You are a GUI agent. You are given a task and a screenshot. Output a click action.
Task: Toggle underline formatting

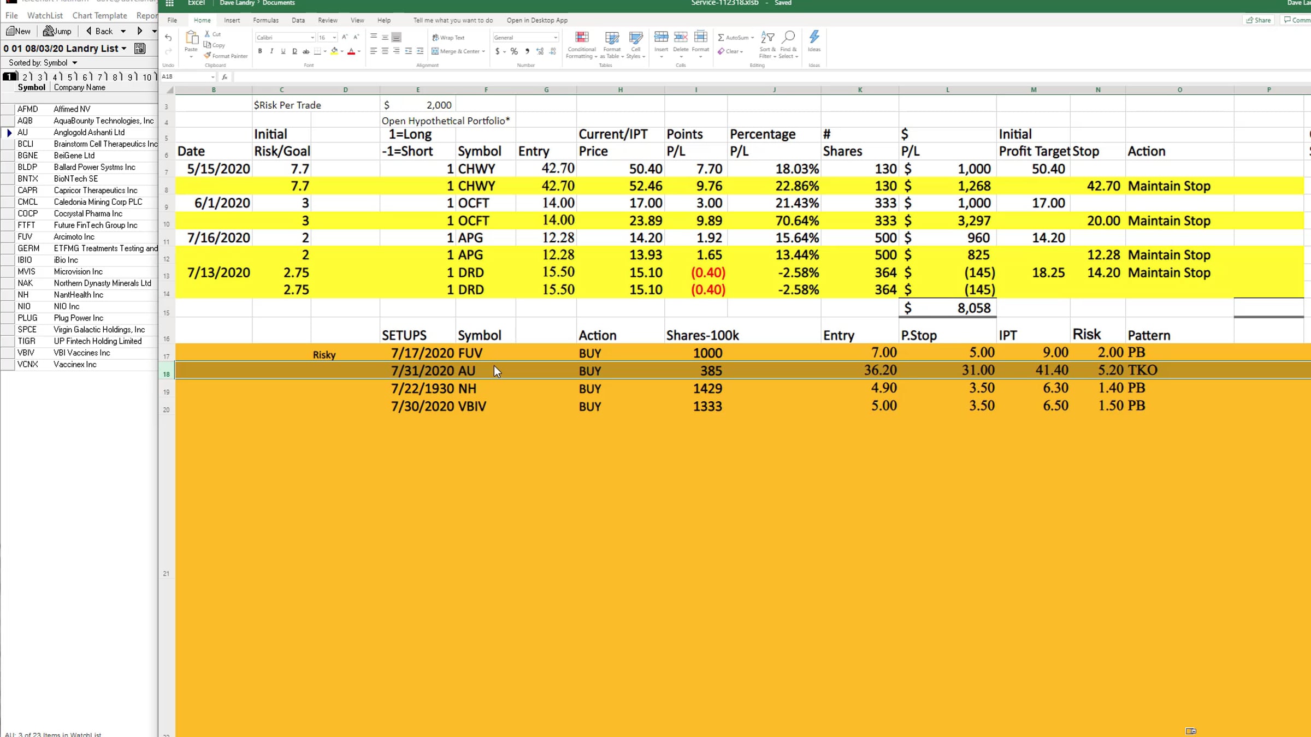click(283, 51)
